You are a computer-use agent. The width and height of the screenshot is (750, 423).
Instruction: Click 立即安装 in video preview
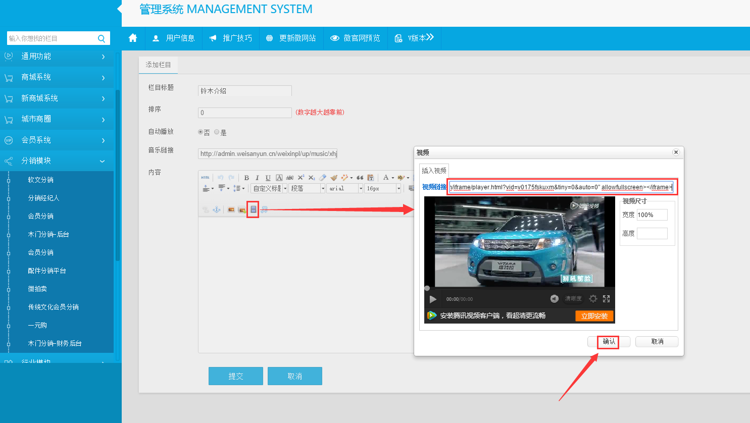[594, 316]
